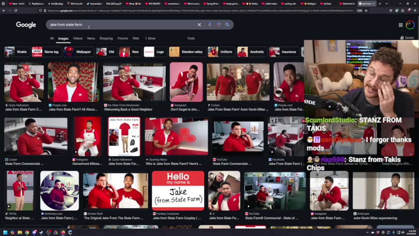Open the X selfie with Jake image

(224, 191)
